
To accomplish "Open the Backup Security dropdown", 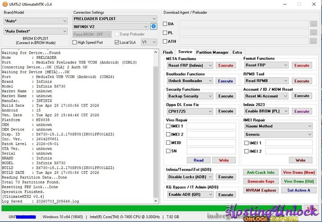I will pyautogui.click(x=190, y=96).
